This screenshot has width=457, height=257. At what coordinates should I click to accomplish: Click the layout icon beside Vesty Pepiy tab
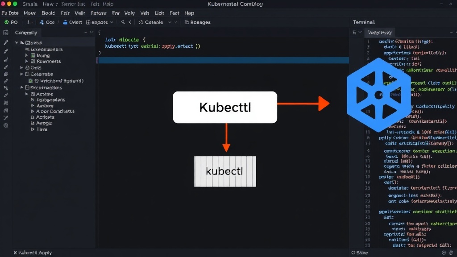354,32
